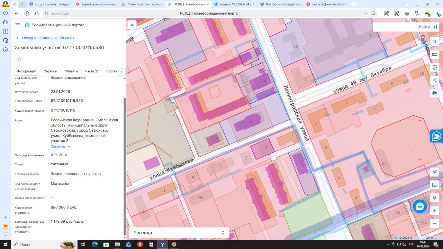
Task: Open the hamburger menu of the portal
Action: pyautogui.click(x=18, y=25)
